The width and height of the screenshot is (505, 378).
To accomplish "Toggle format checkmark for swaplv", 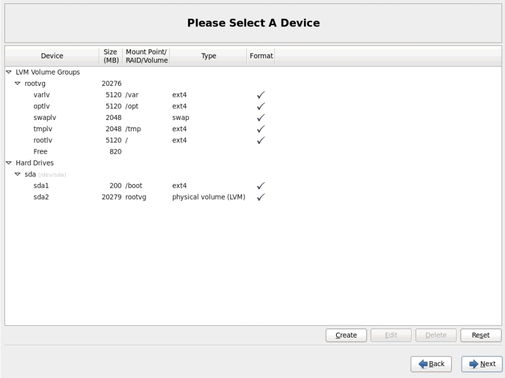I will tap(261, 118).
